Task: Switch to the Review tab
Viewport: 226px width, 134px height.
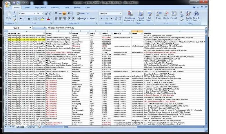Action: [77, 7]
